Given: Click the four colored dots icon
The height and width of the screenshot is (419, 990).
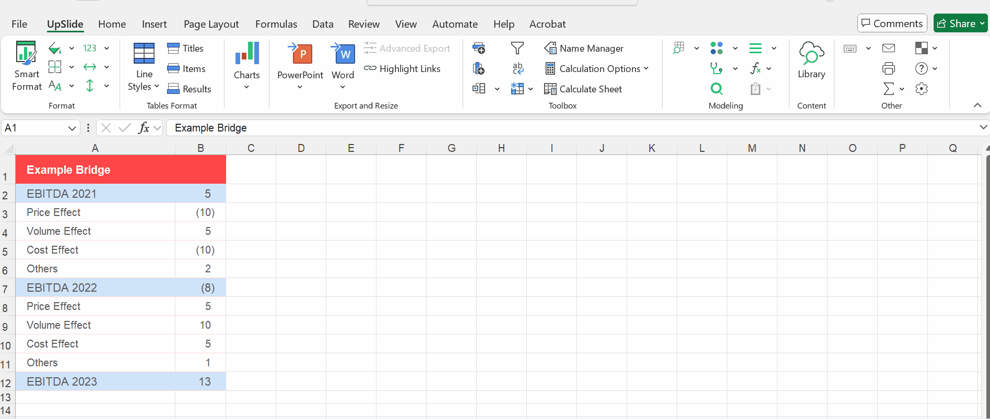Looking at the screenshot, I should tap(717, 48).
